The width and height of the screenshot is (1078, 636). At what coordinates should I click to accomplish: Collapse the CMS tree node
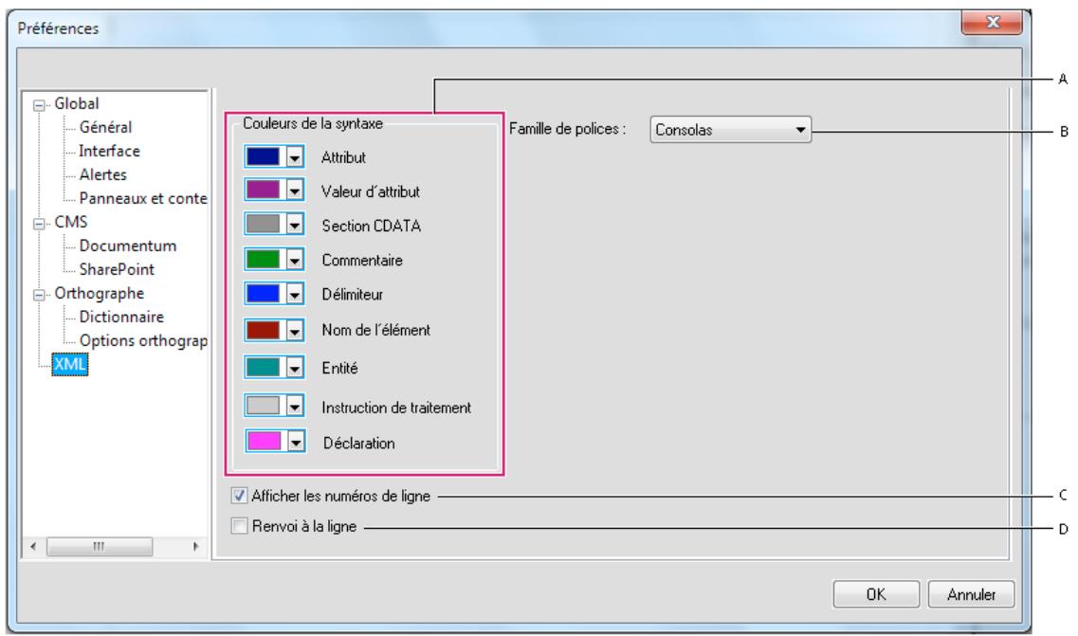[39, 224]
